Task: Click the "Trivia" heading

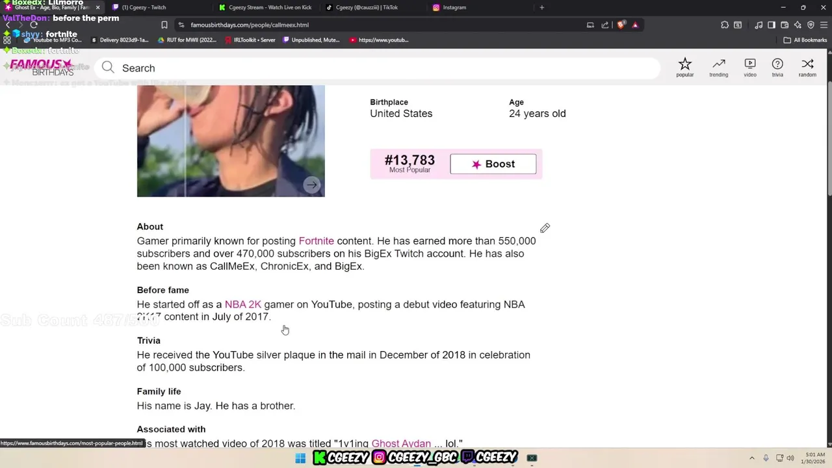Action: (x=148, y=341)
